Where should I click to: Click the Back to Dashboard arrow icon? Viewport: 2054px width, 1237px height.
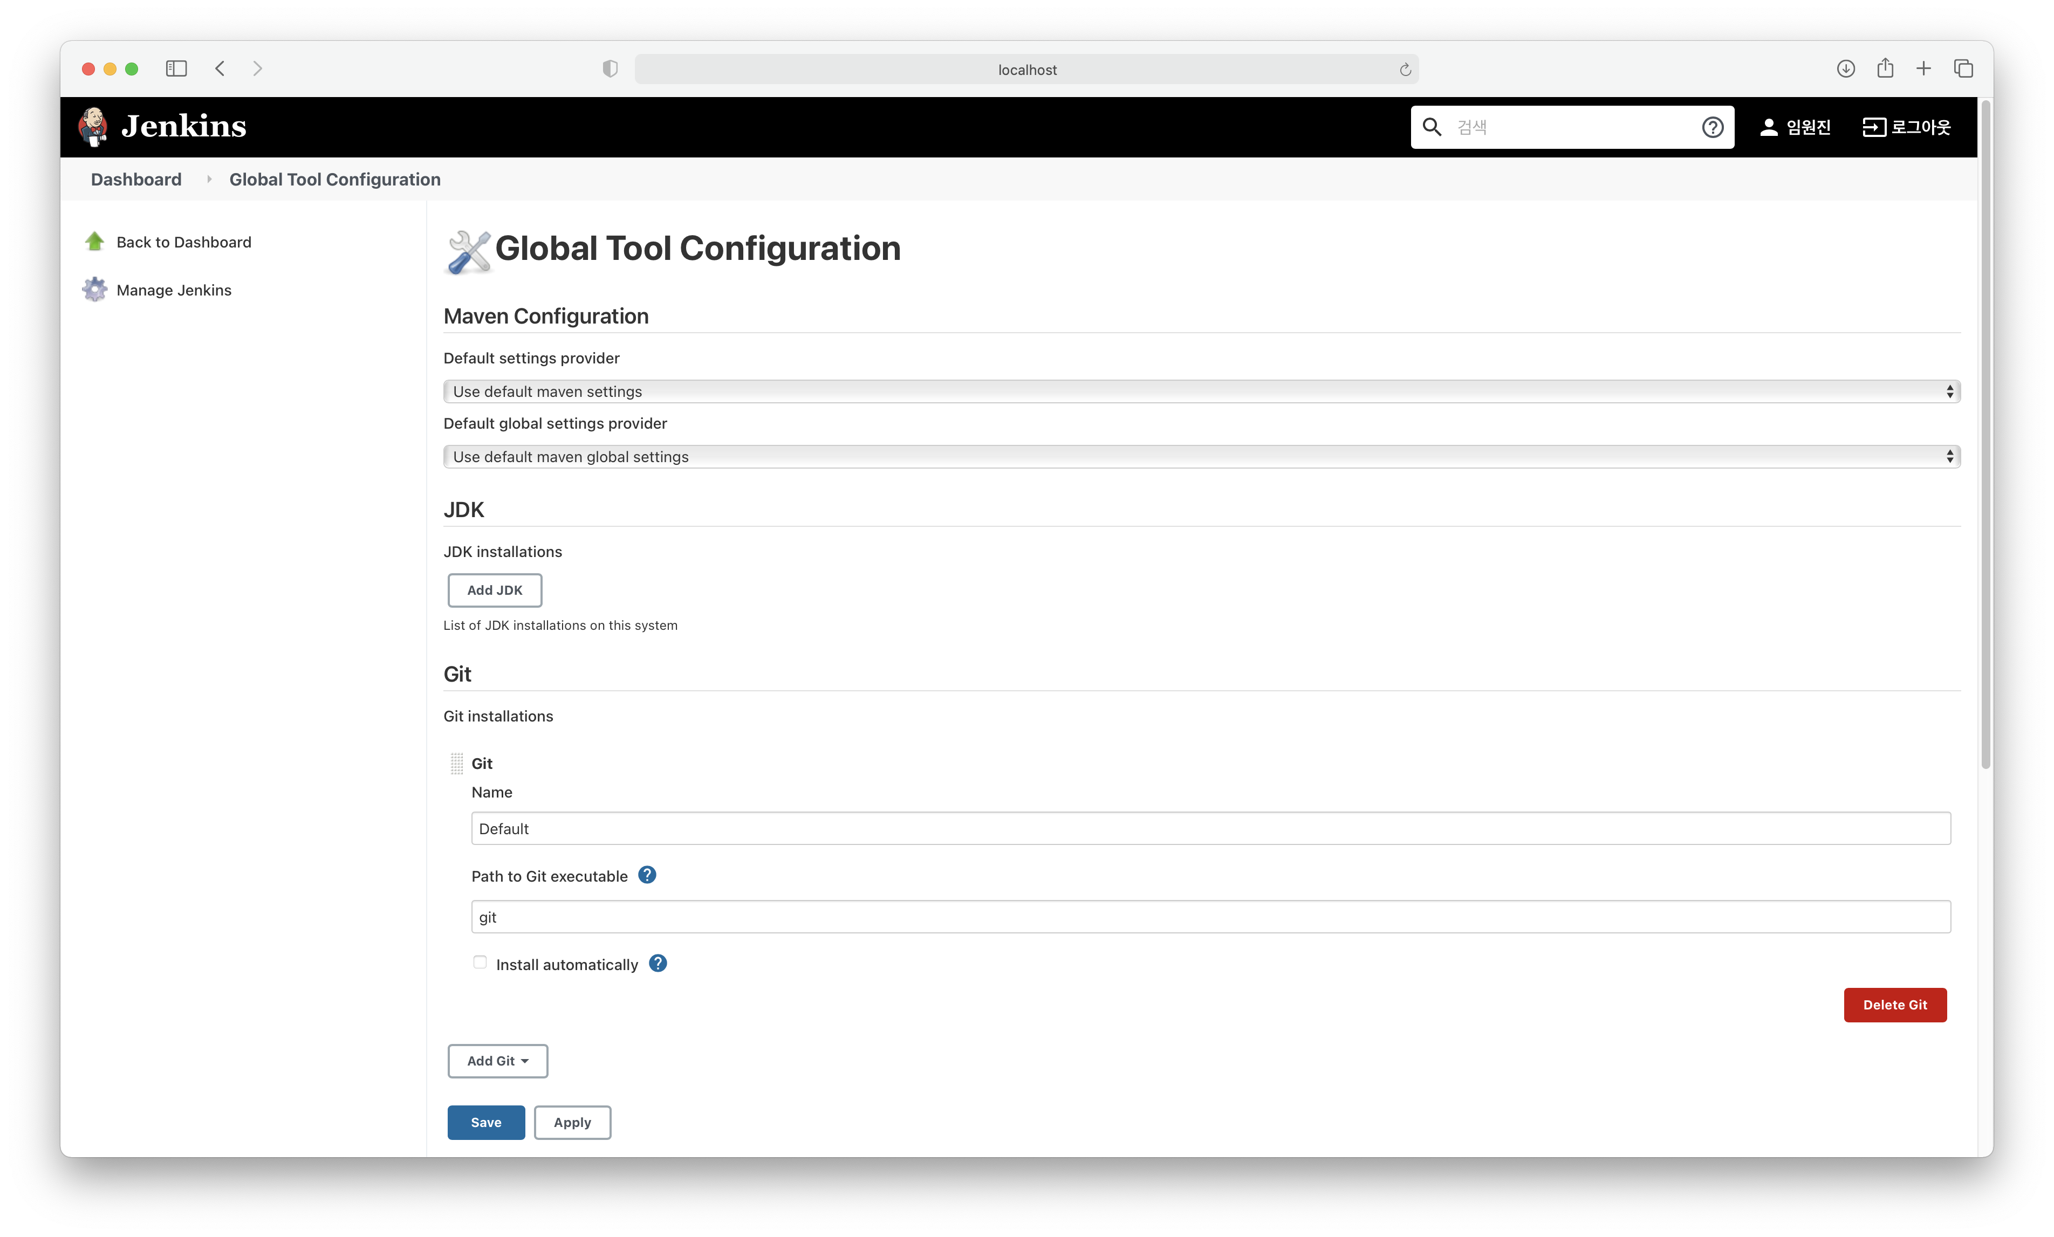coord(95,242)
